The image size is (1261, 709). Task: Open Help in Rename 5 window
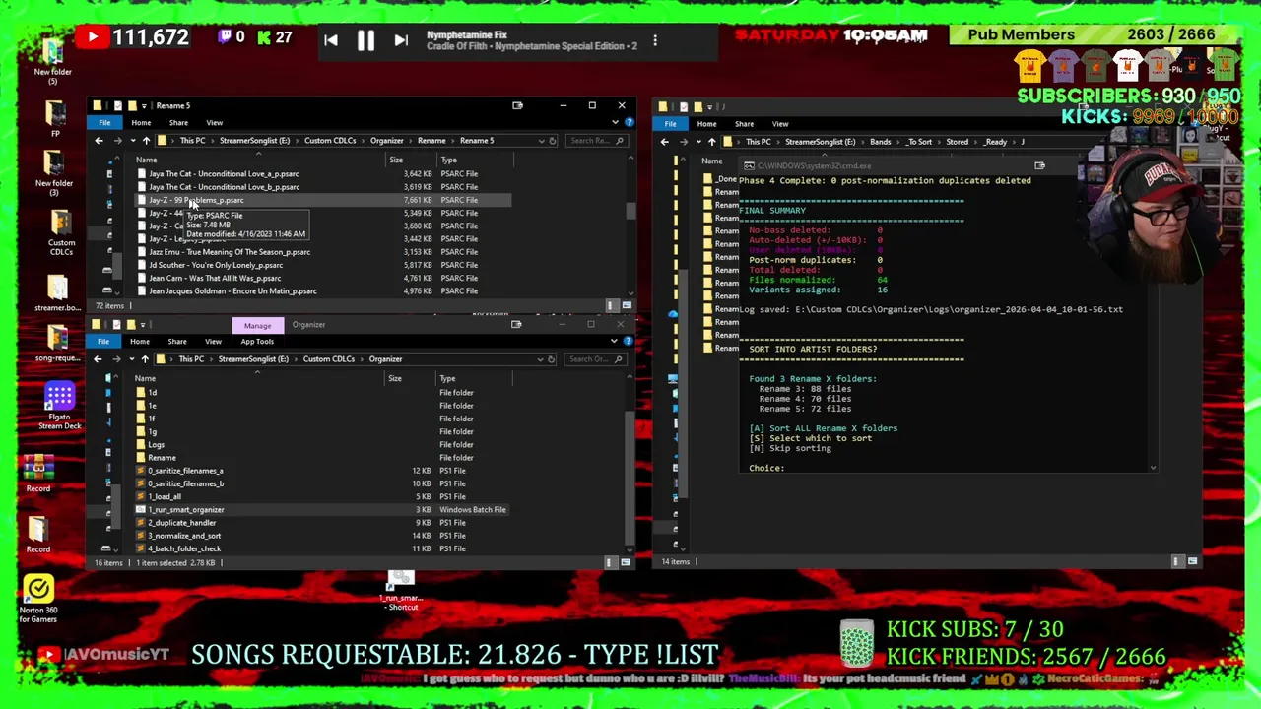point(629,122)
